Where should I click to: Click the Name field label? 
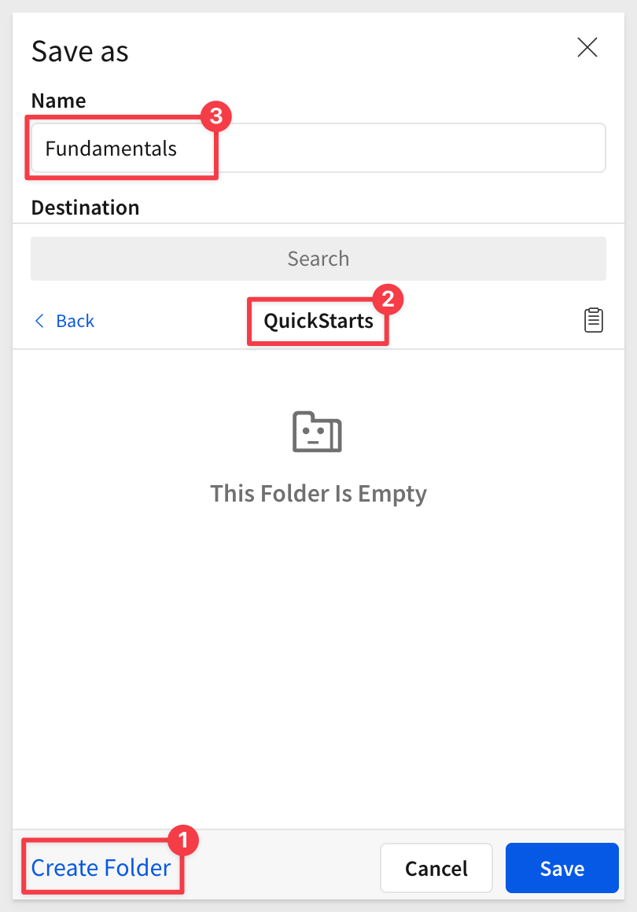[x=58, y=101]
